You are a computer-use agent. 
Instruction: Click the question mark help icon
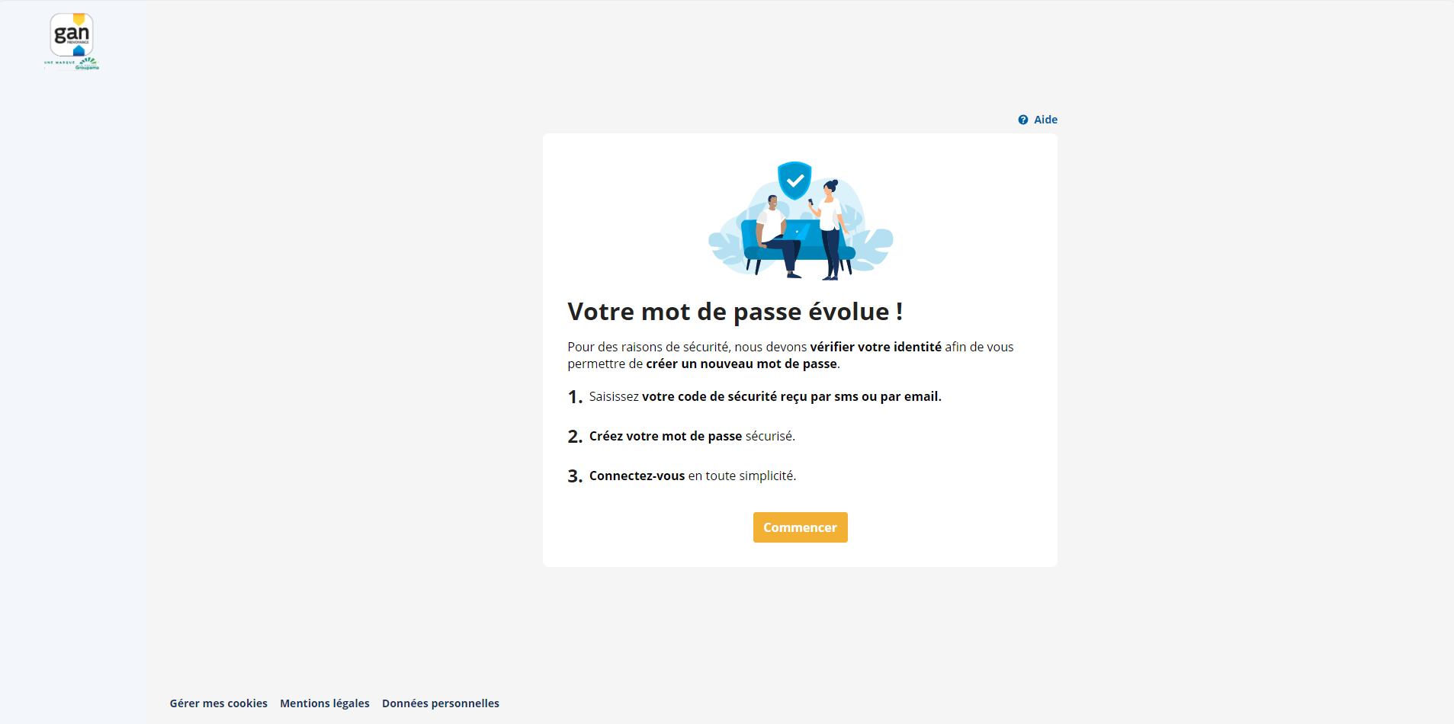click(1023, 120)
